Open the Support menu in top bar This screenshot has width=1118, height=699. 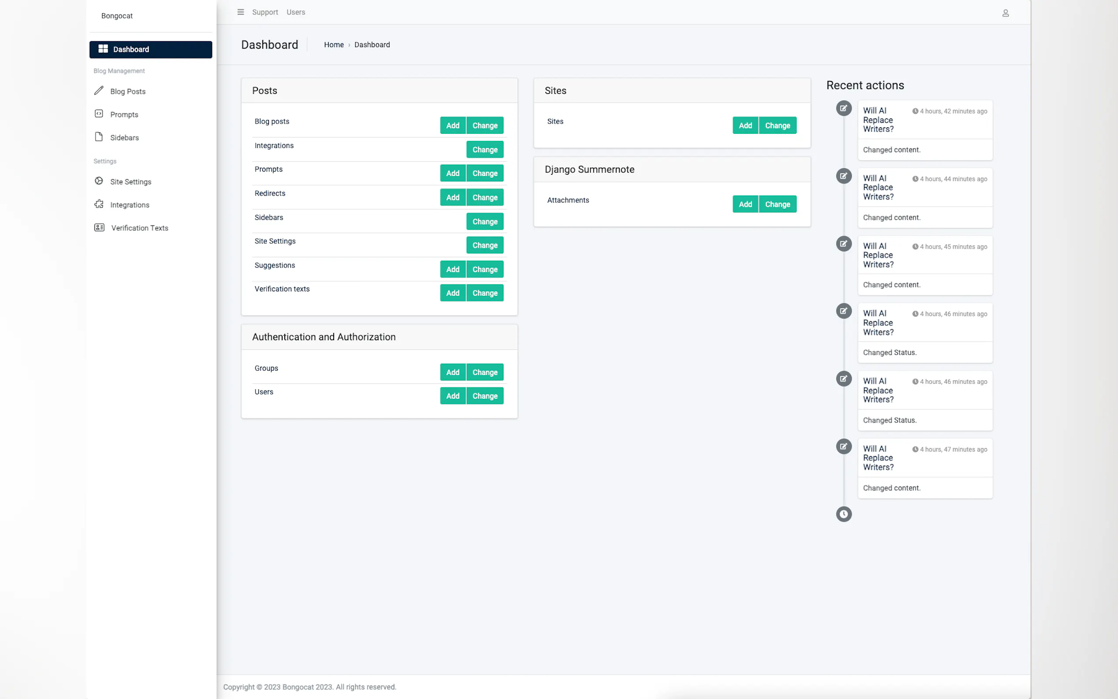(x=265, y=12)
